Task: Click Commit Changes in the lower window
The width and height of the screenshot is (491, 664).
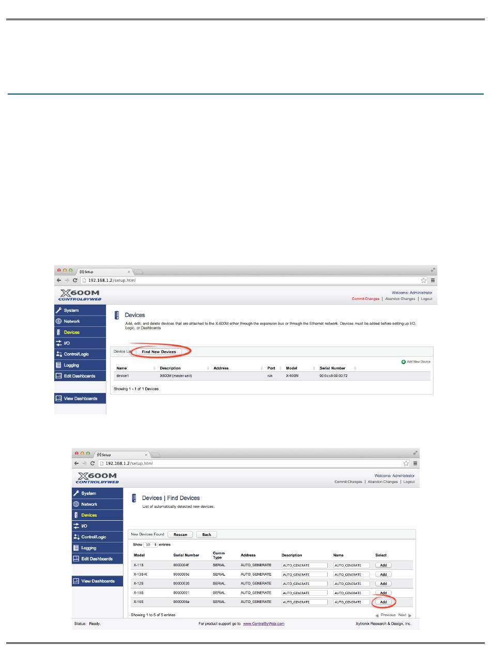Action: 348,481
